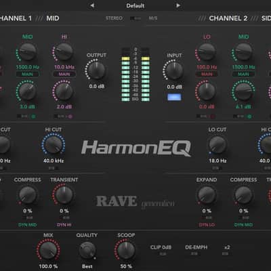Click the Channel 1 40.0 kHz hi cut value
This screenshot has width=271, height=271.
coord(54,161)
